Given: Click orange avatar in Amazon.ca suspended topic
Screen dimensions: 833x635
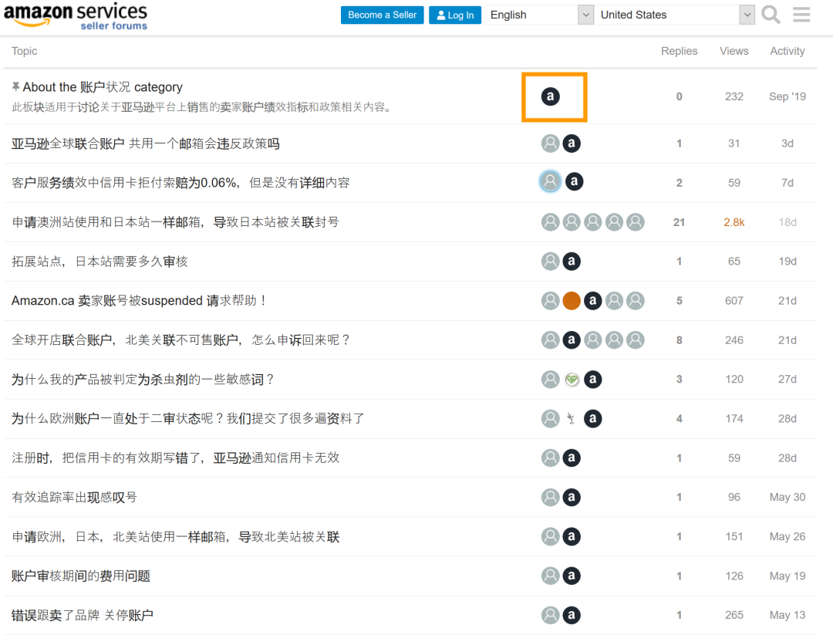Looking at the screenshot, I should pos(572,301).
